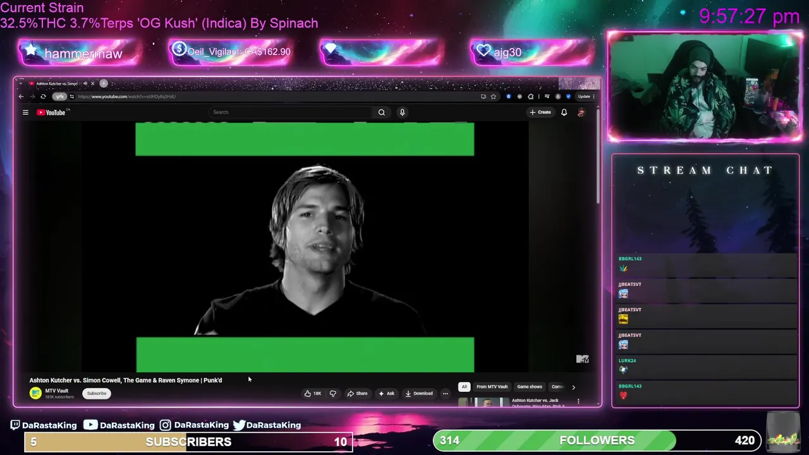
Task: Click the browser forward arrow
Action: tap(32, 97)
